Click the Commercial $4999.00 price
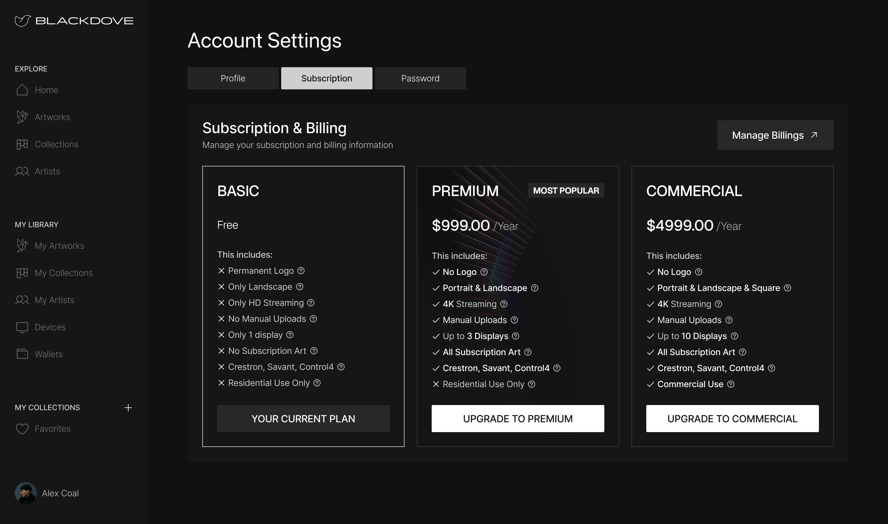This screenshot has width=888, height=524. 680,225
